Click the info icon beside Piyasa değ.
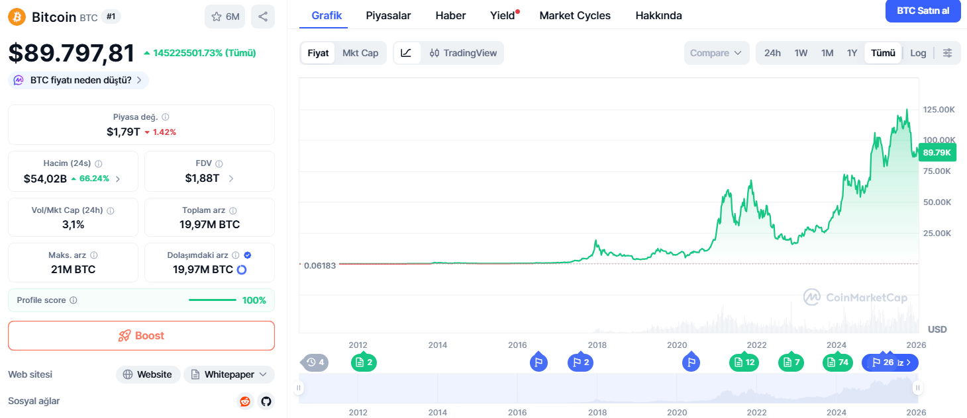 pos(166,117)
